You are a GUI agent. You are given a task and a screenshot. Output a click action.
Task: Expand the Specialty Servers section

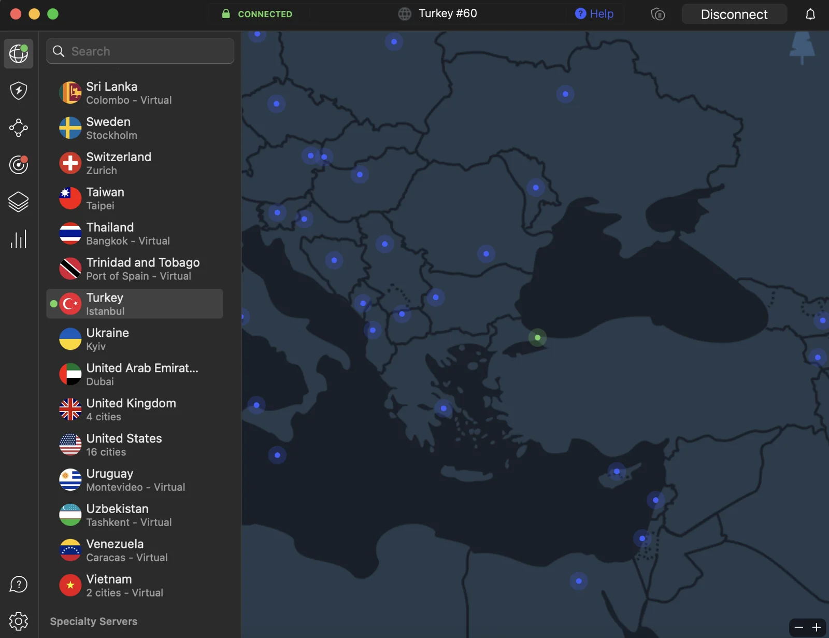click(93, 621)
